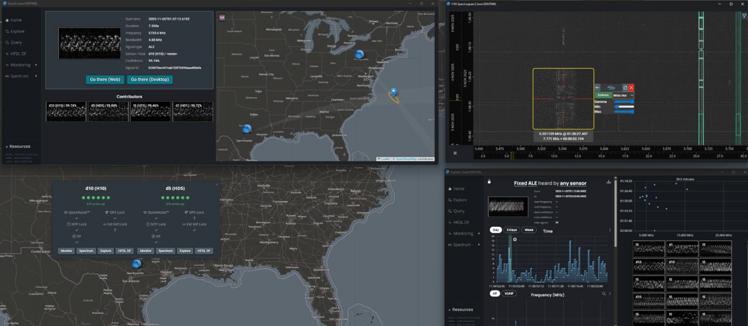This screenshot has width=748, height=326.
Task: Expand Spectrum in the Signal window sidebar
Action: point(21,76)
